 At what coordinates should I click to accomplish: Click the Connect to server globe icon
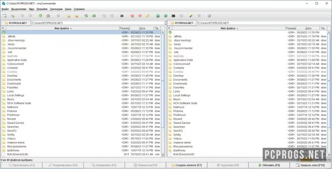click(x=158, y=16)
